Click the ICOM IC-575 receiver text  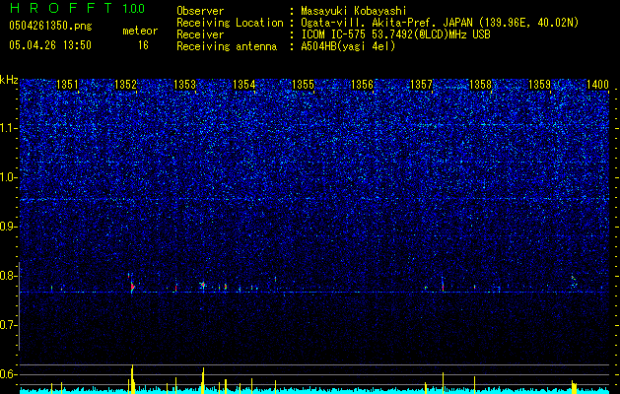[396, 34]
